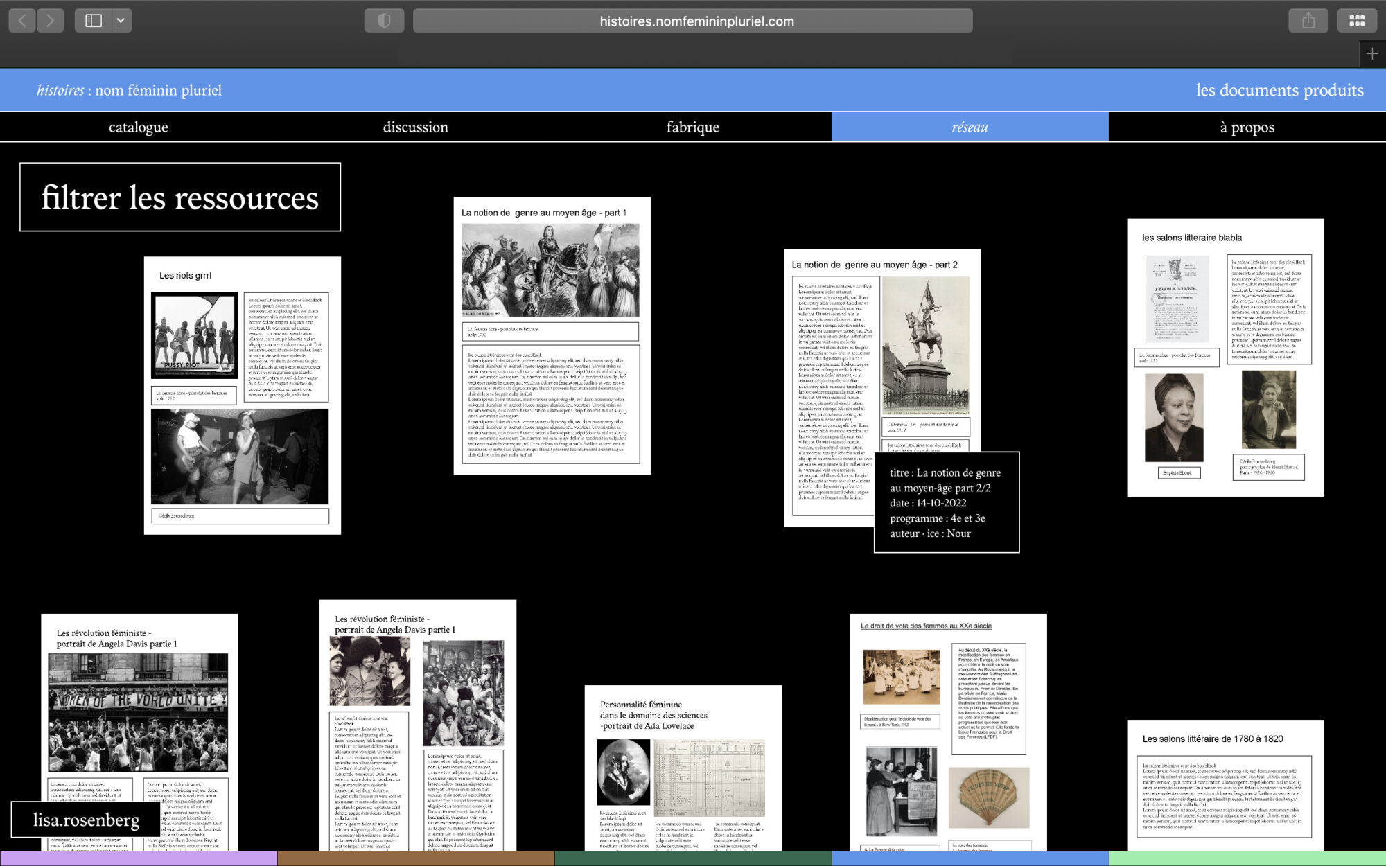Click the share icon in toolbar
The height and width of the screenshot is (866, 1386).
[1308, 21]
